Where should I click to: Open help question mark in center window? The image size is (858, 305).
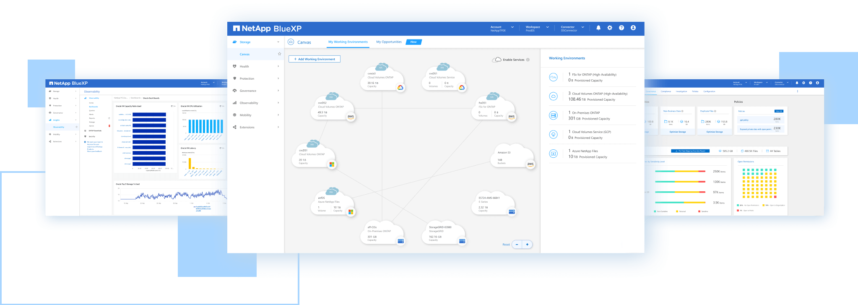pos(621,28)
